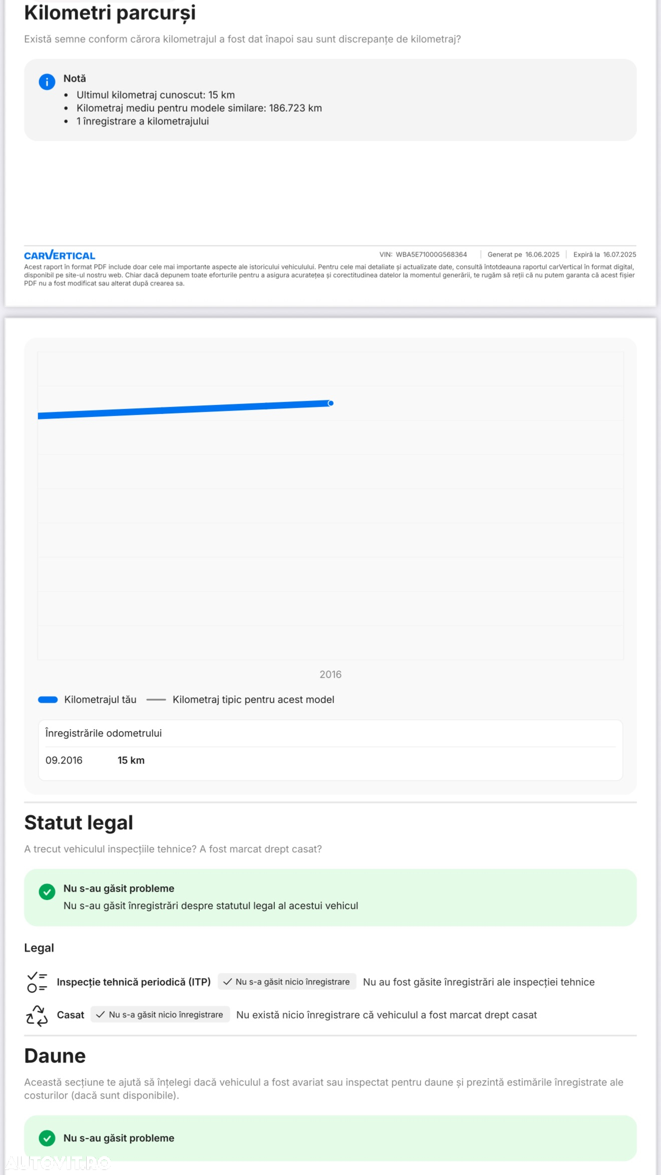
Task: Click the Casat recycle arrows icon
Action: coord(37,1015)
